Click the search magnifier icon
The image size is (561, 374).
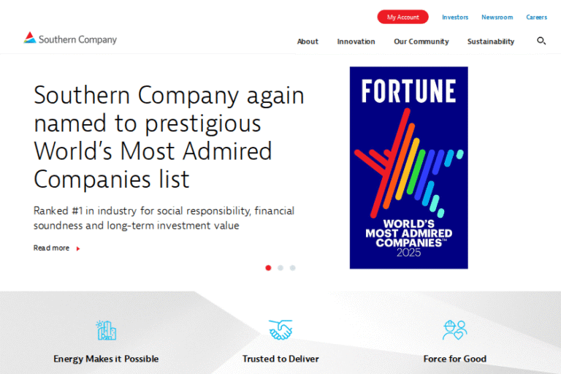pyautogui.click(x=541, y=41)
